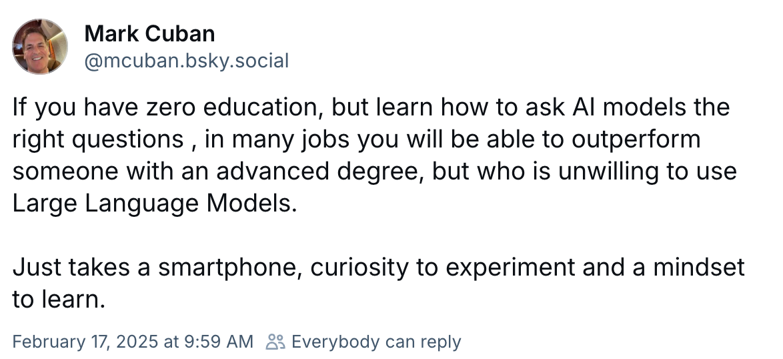Open Mark Cuban's profile avatar photo
This screenshot has width=783, height=359.
point(40,47)
